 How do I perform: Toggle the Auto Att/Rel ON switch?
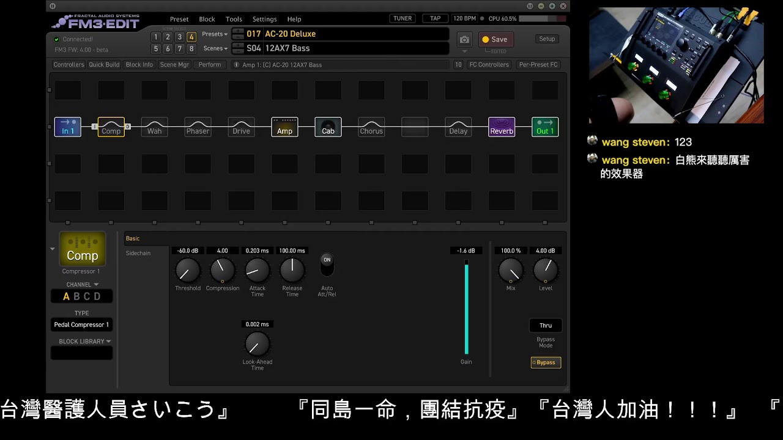(327, 265)
